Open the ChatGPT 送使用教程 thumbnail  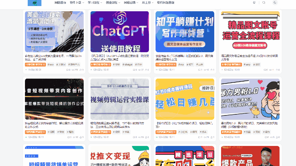(120, 32)
